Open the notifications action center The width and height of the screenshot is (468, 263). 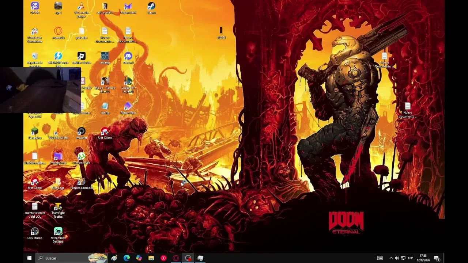tap(437, 258)
